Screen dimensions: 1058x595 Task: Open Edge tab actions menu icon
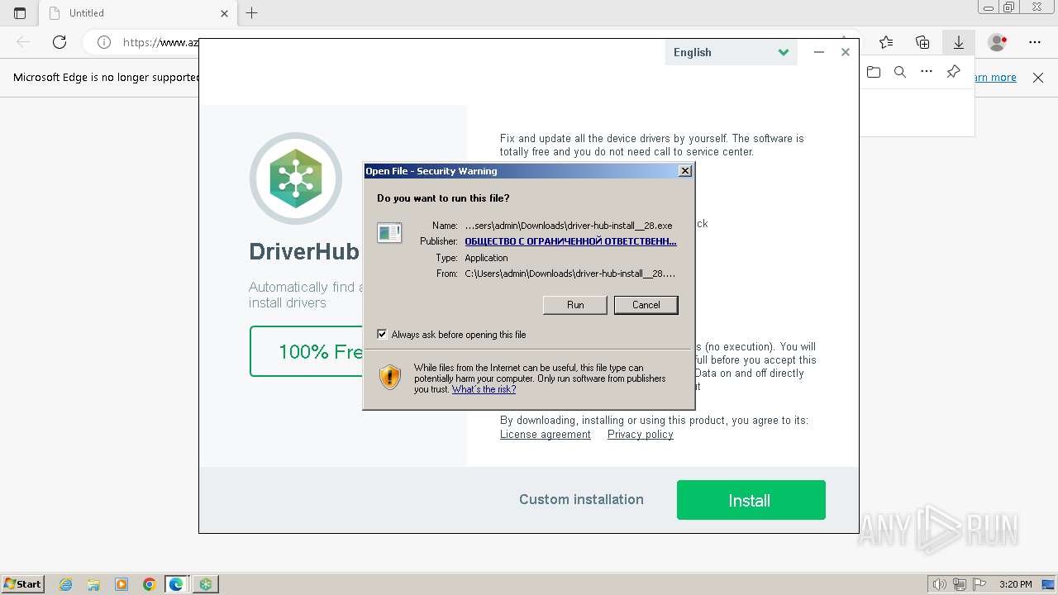coord(20,13)
